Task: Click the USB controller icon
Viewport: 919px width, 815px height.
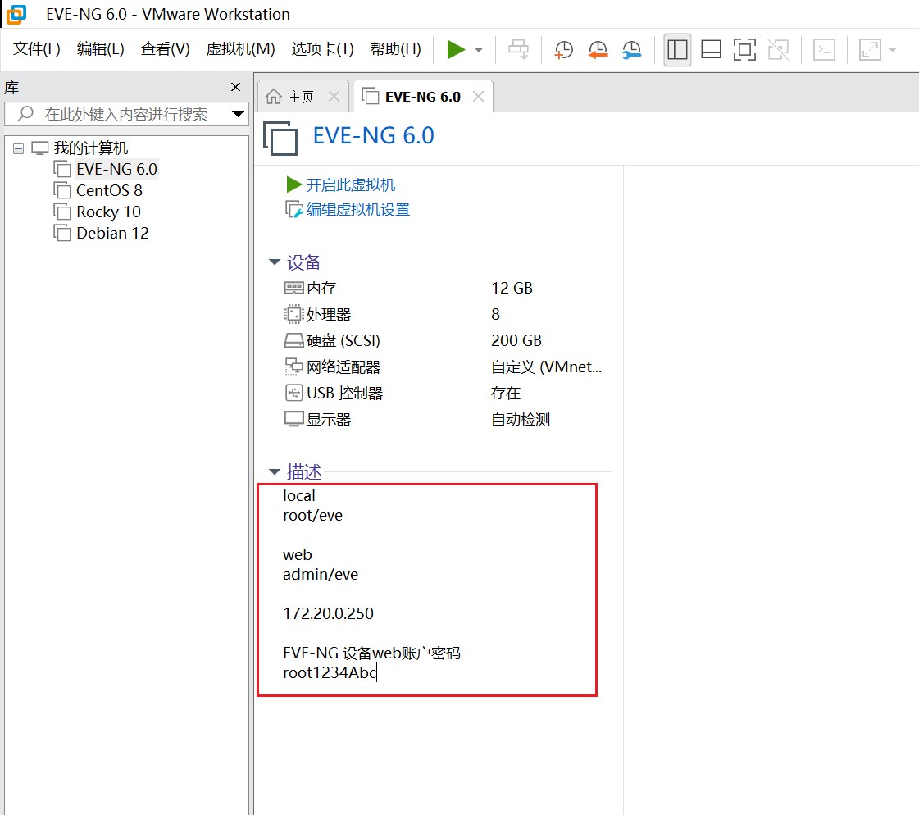Action: tap(293, 393)
